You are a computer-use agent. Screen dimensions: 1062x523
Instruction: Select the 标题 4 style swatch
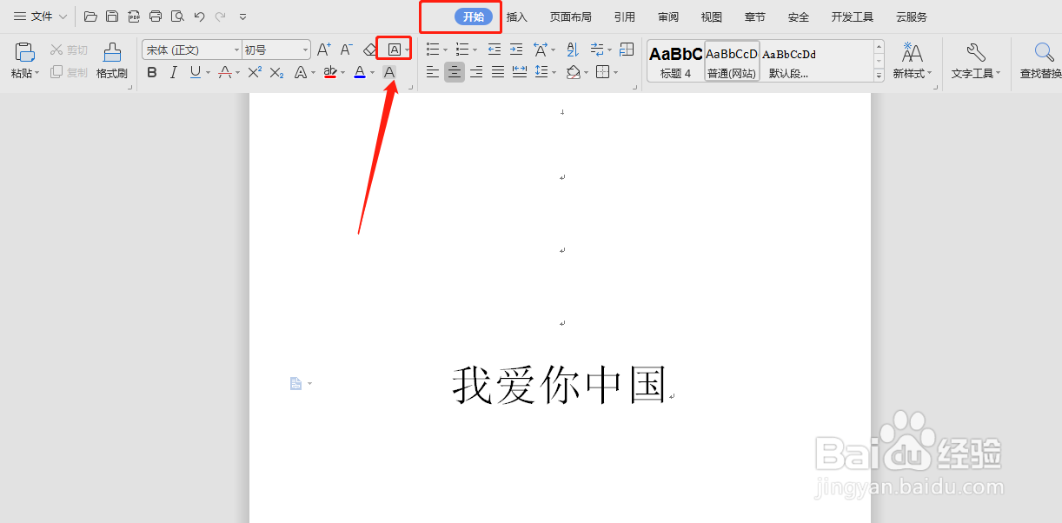[675, 61]
